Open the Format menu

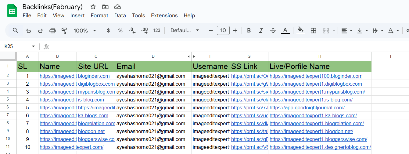(x=99, y=15)
